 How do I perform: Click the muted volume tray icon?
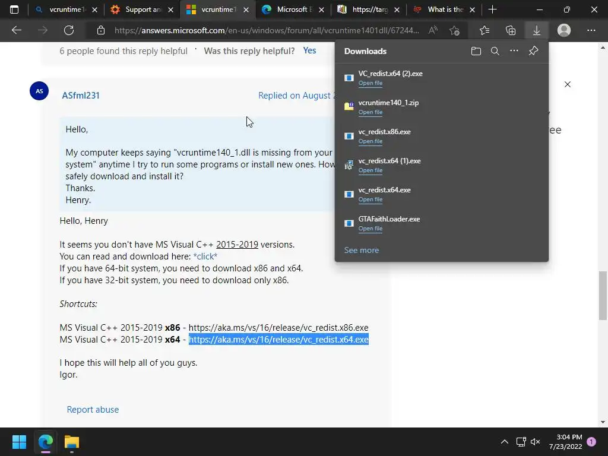(536, 442)
